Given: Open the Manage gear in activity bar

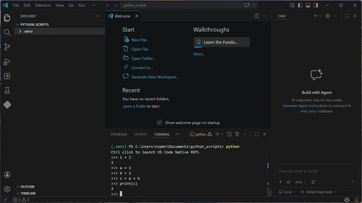Looking at the screenshot, I should point(7,189).
